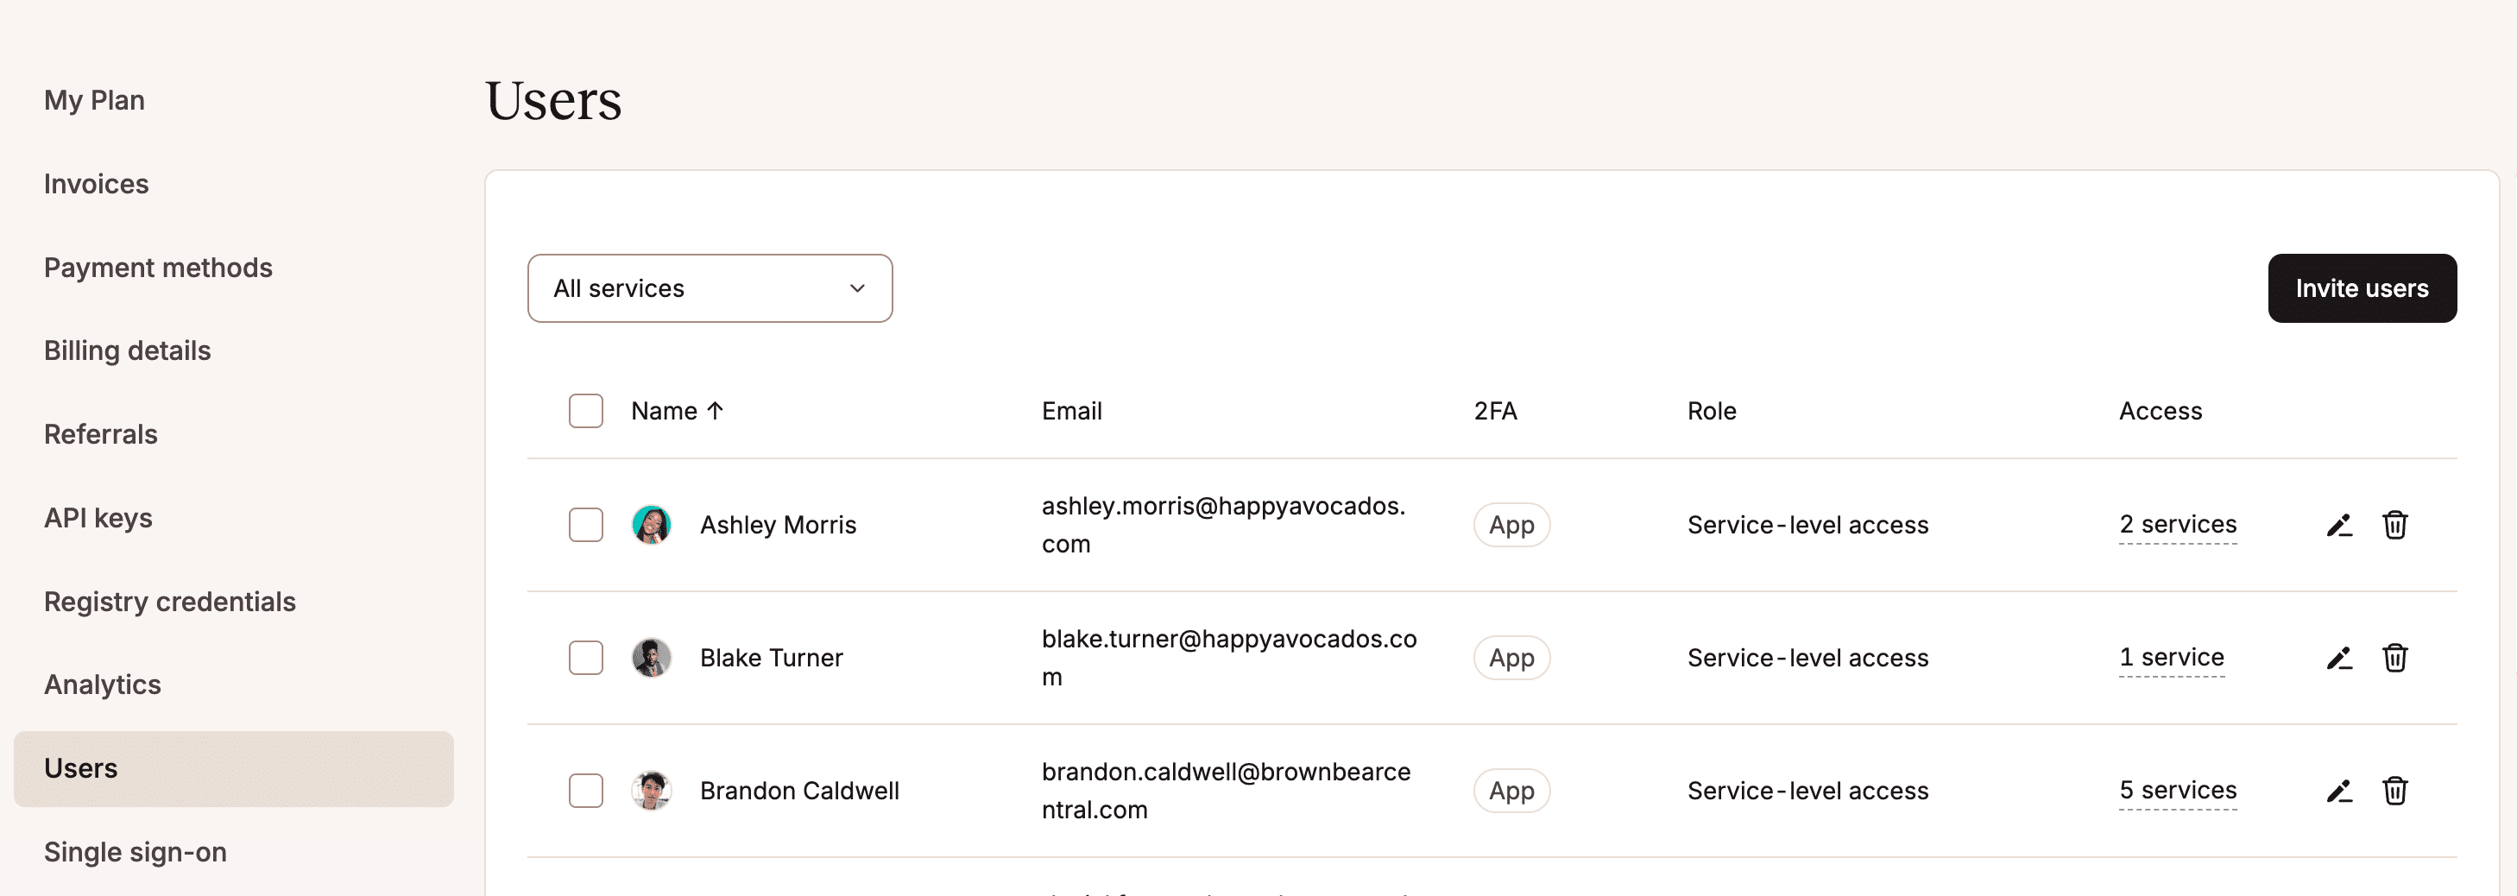Screen dimensions: 2517x896
Task: Select the checkbox next to Ashley Morris
Action: coord(585,525)
